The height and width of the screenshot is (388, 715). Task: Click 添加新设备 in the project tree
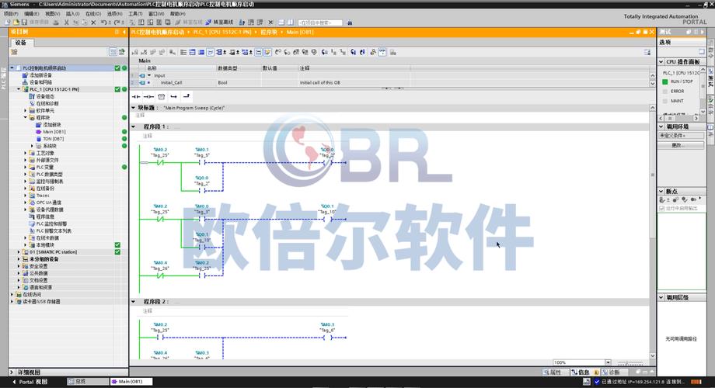[40, 75]
